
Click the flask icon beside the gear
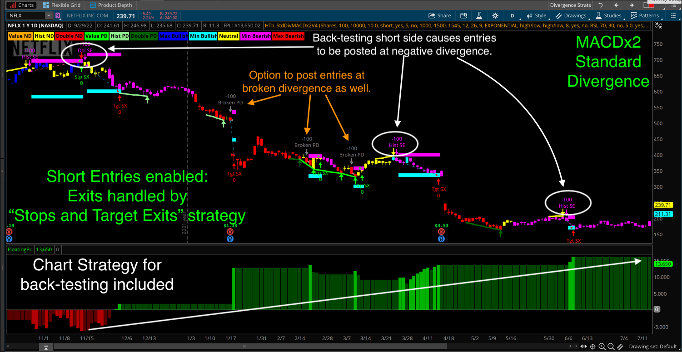(480, 15)
